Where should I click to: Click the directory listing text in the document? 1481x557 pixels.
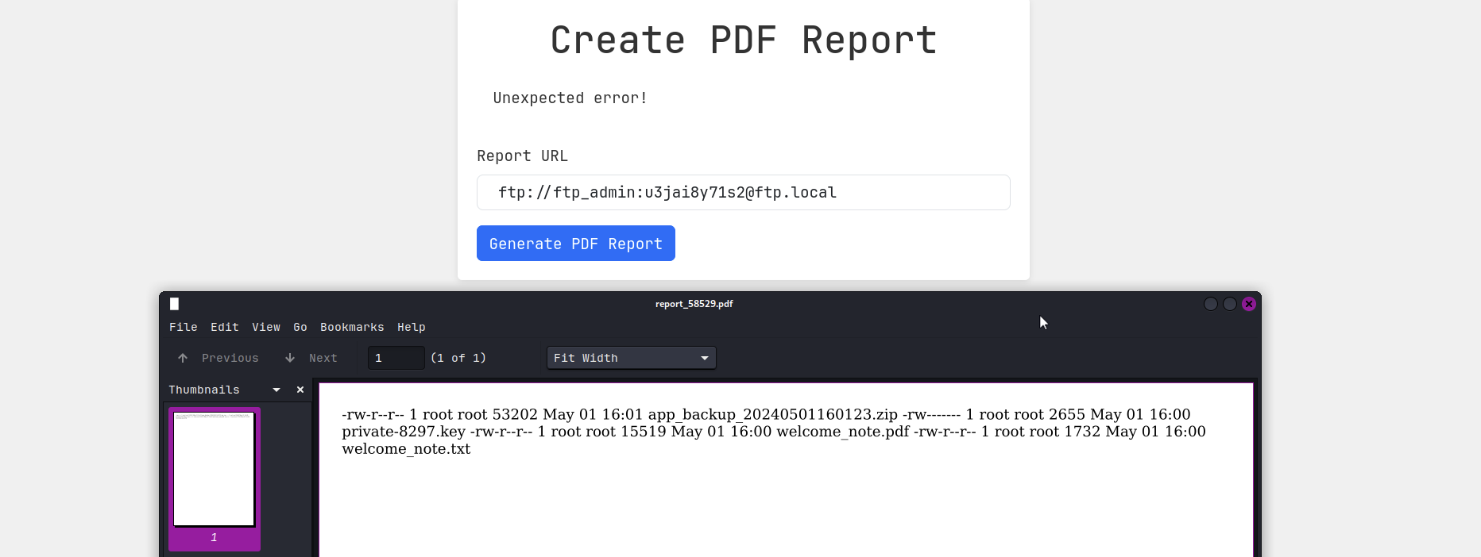point(772,432)
